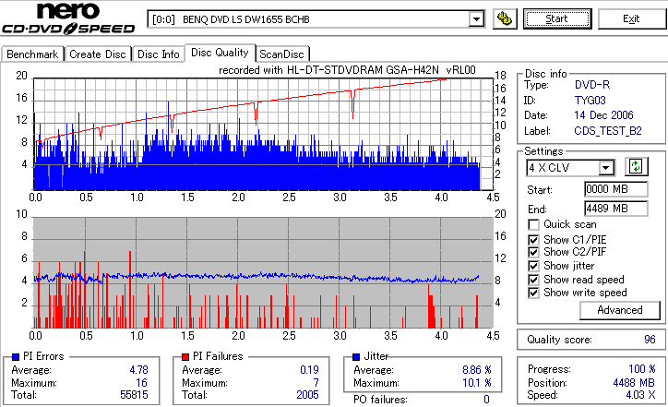
Task: Click the green refresh icon beside speed setting
Action: tap(636, 167)
